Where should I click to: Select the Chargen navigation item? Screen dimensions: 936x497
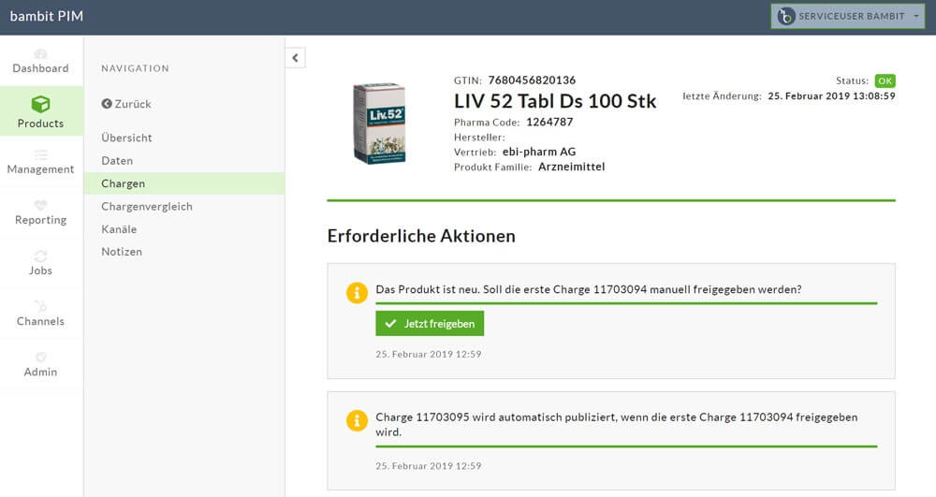pyautogui.click(x=183, y=183)
